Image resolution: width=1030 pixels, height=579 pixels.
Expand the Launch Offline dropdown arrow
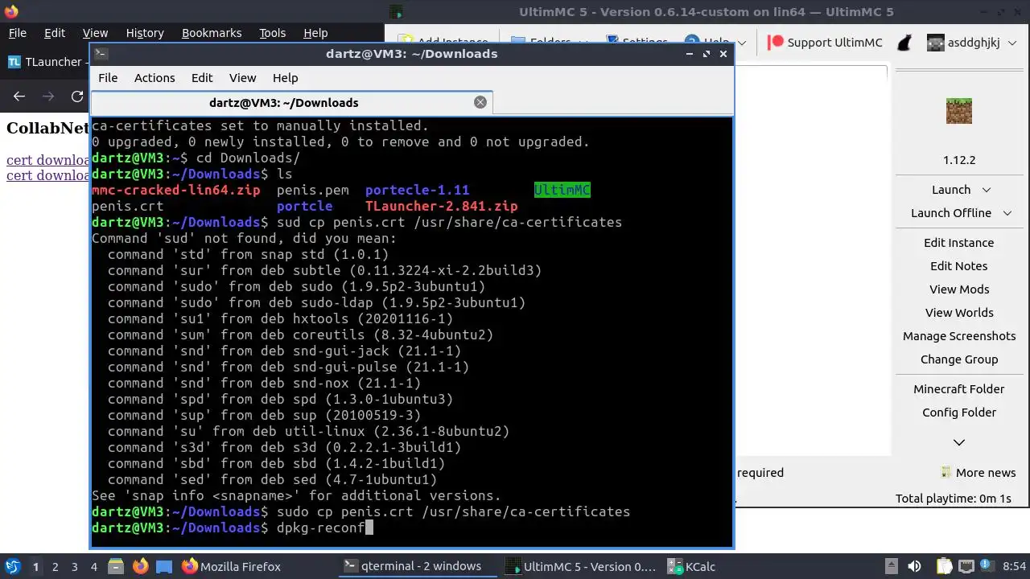click(x=1007, y=213)
